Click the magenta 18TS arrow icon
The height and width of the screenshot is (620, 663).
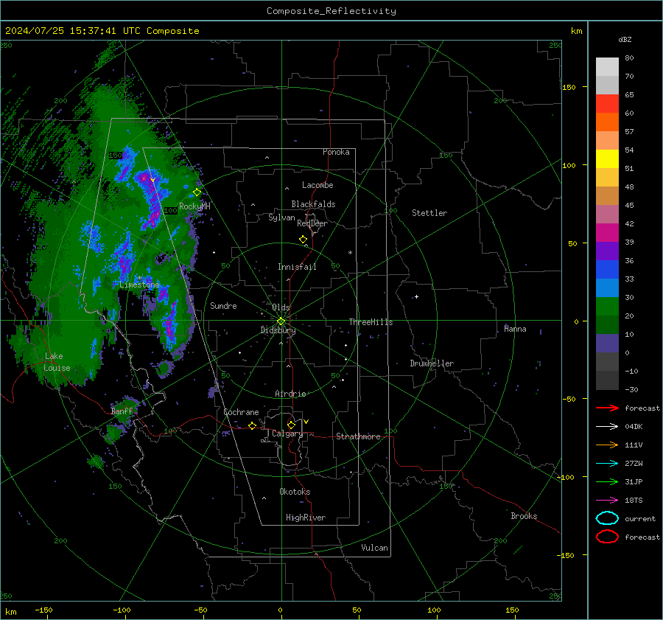[x=607, y=501]
